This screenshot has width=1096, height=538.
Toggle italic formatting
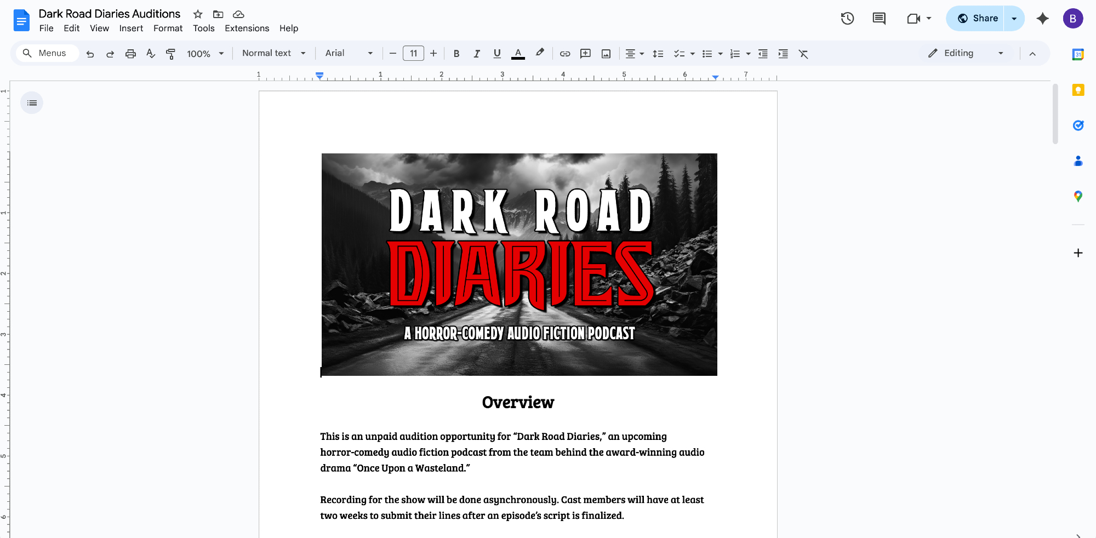pyautogui.click(x=477, y=54)
